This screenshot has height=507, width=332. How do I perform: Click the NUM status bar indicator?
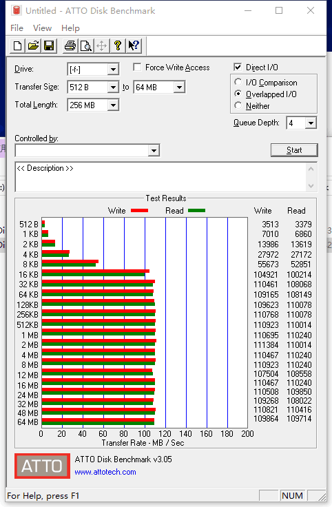point(292,496)
